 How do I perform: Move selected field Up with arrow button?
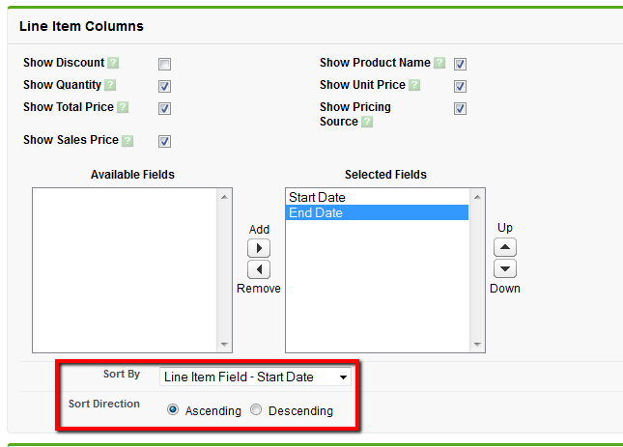click(x=505, y=248)
